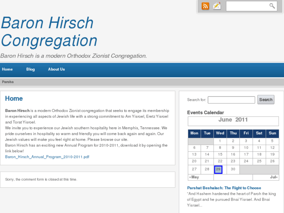Open Parshat Beshalach: The Right to Choose

(x=224, y=188)
